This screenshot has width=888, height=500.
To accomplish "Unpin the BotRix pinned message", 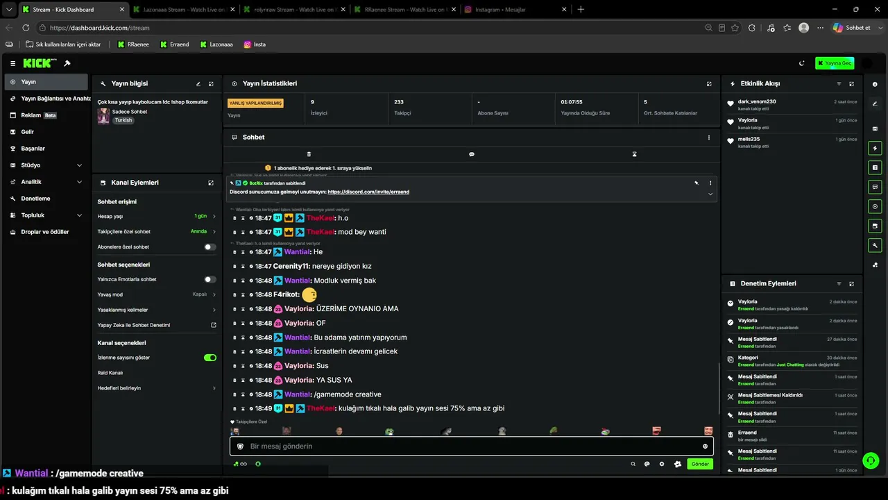I will coord(697,183).
